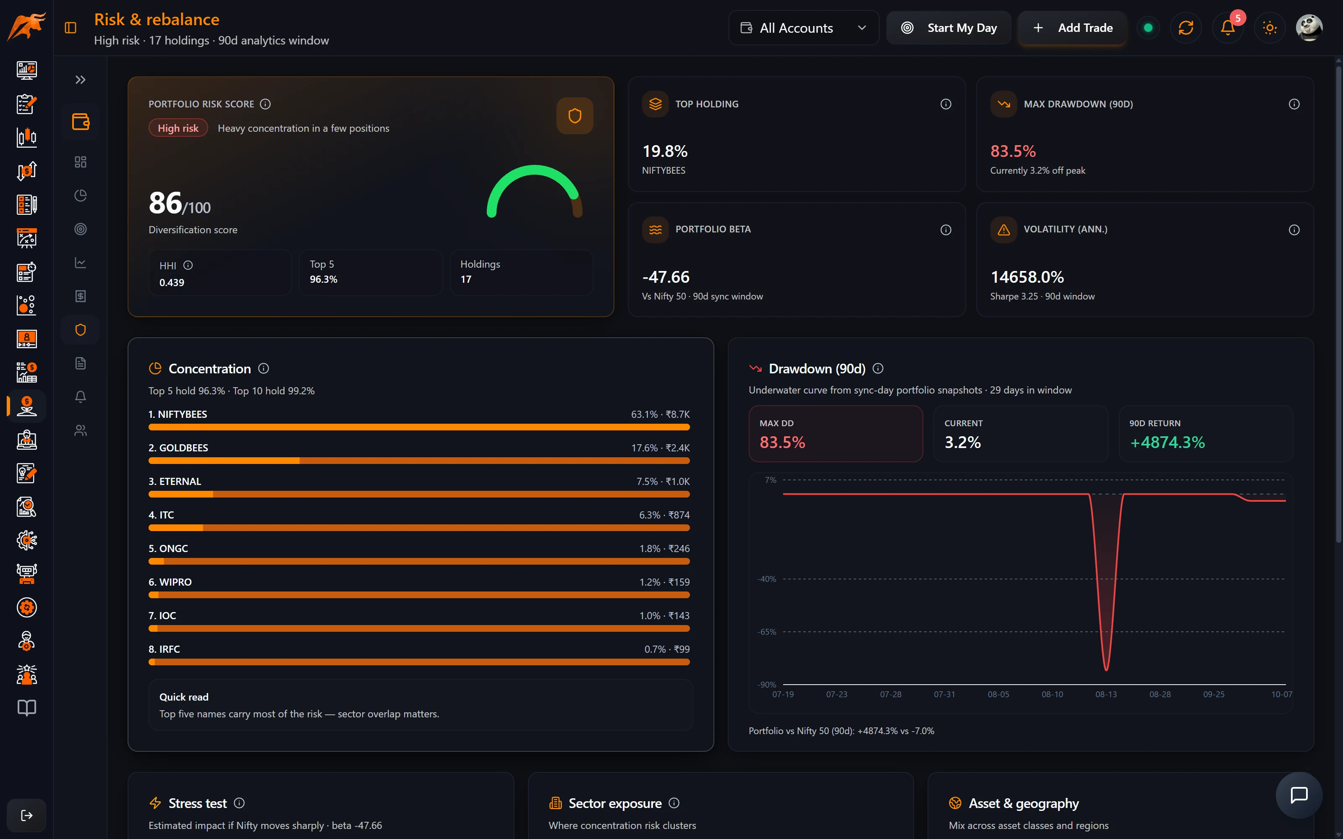Open the community star people icon
Screen dimensions: 1343x839
[x=26, y=674]
